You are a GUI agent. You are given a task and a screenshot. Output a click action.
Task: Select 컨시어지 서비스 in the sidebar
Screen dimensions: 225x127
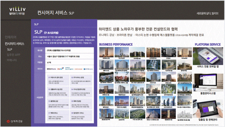(x=15, y=44)
